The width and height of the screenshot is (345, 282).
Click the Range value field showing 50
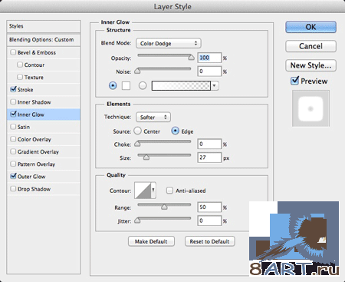[x=209, y=207]
